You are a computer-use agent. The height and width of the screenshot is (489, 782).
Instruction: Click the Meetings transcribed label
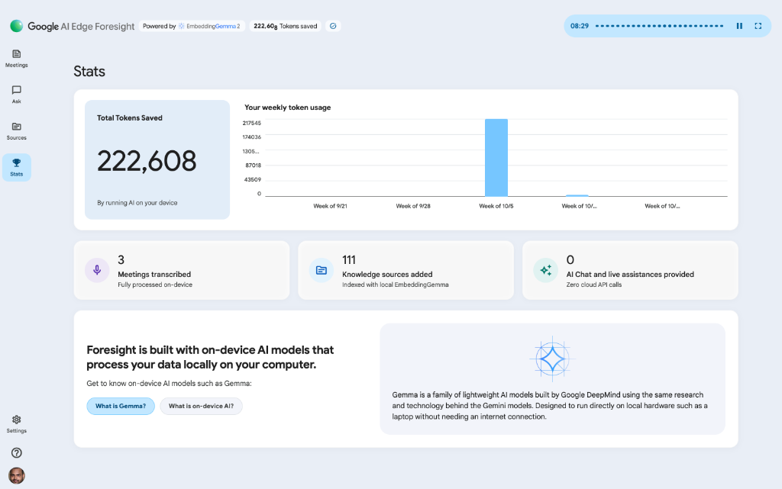pos(154,274)
